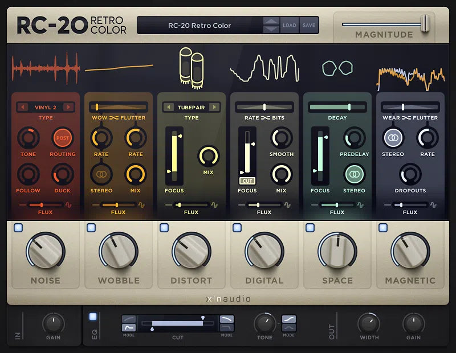
Task: Open the VINYL 2 type selector
Action: click(45, 107)
